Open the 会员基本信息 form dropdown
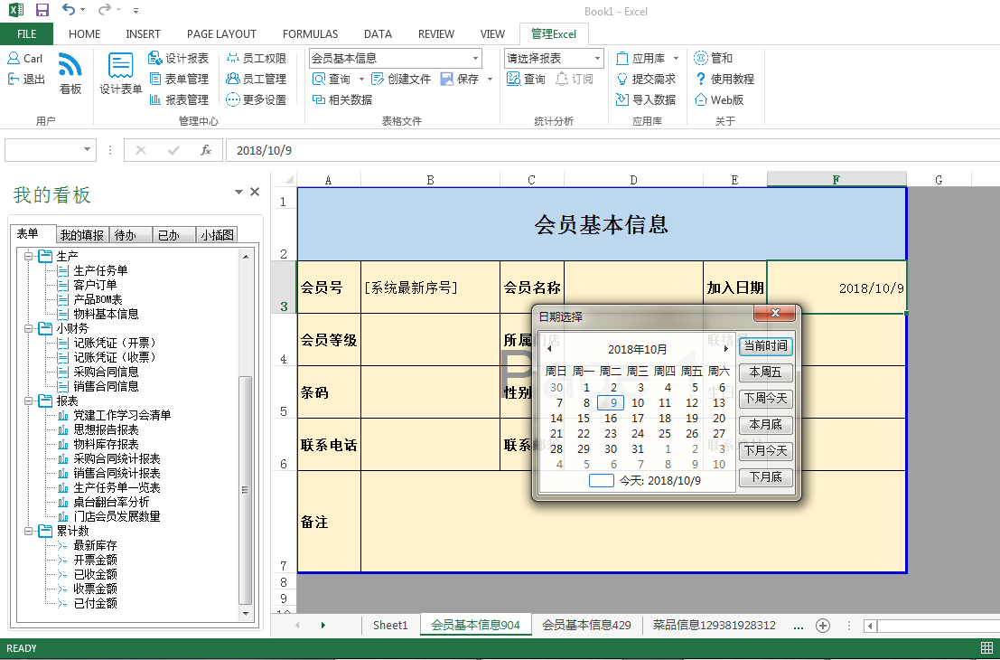The image size is (1000, 660). [476, 58]
